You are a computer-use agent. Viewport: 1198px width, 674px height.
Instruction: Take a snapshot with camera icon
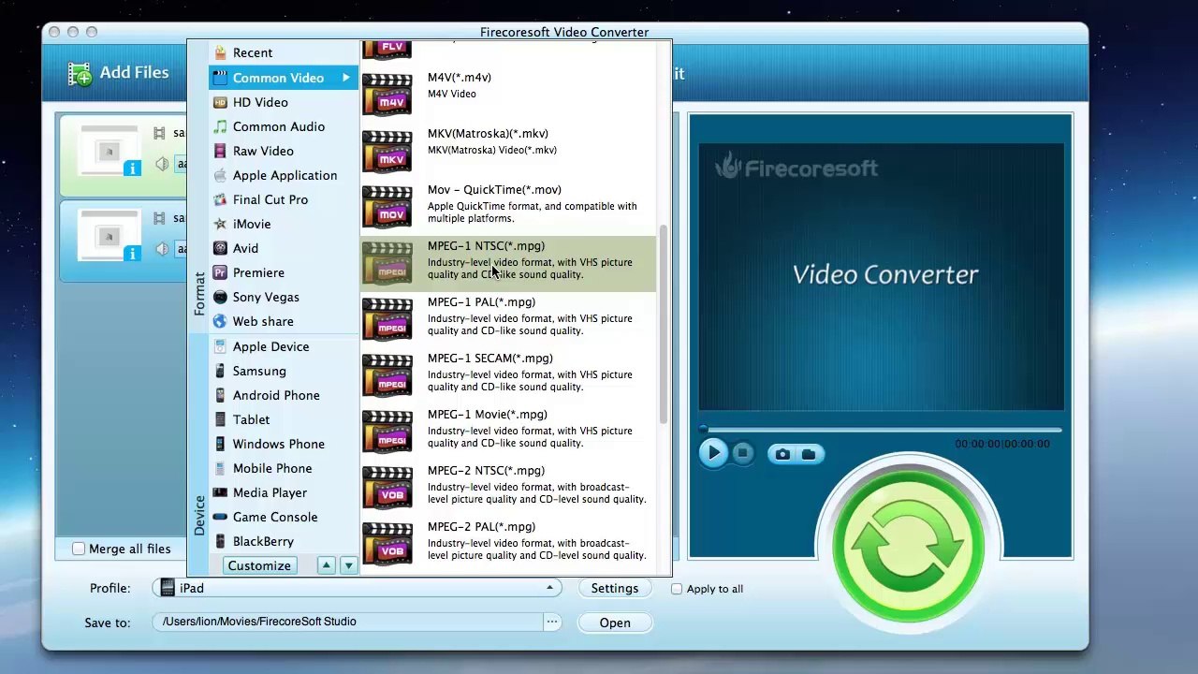click(x=782, y=454)
